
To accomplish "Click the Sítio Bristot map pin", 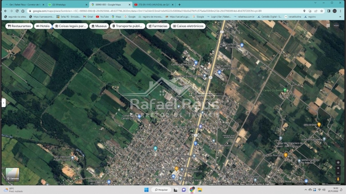I will coord(319,125).
